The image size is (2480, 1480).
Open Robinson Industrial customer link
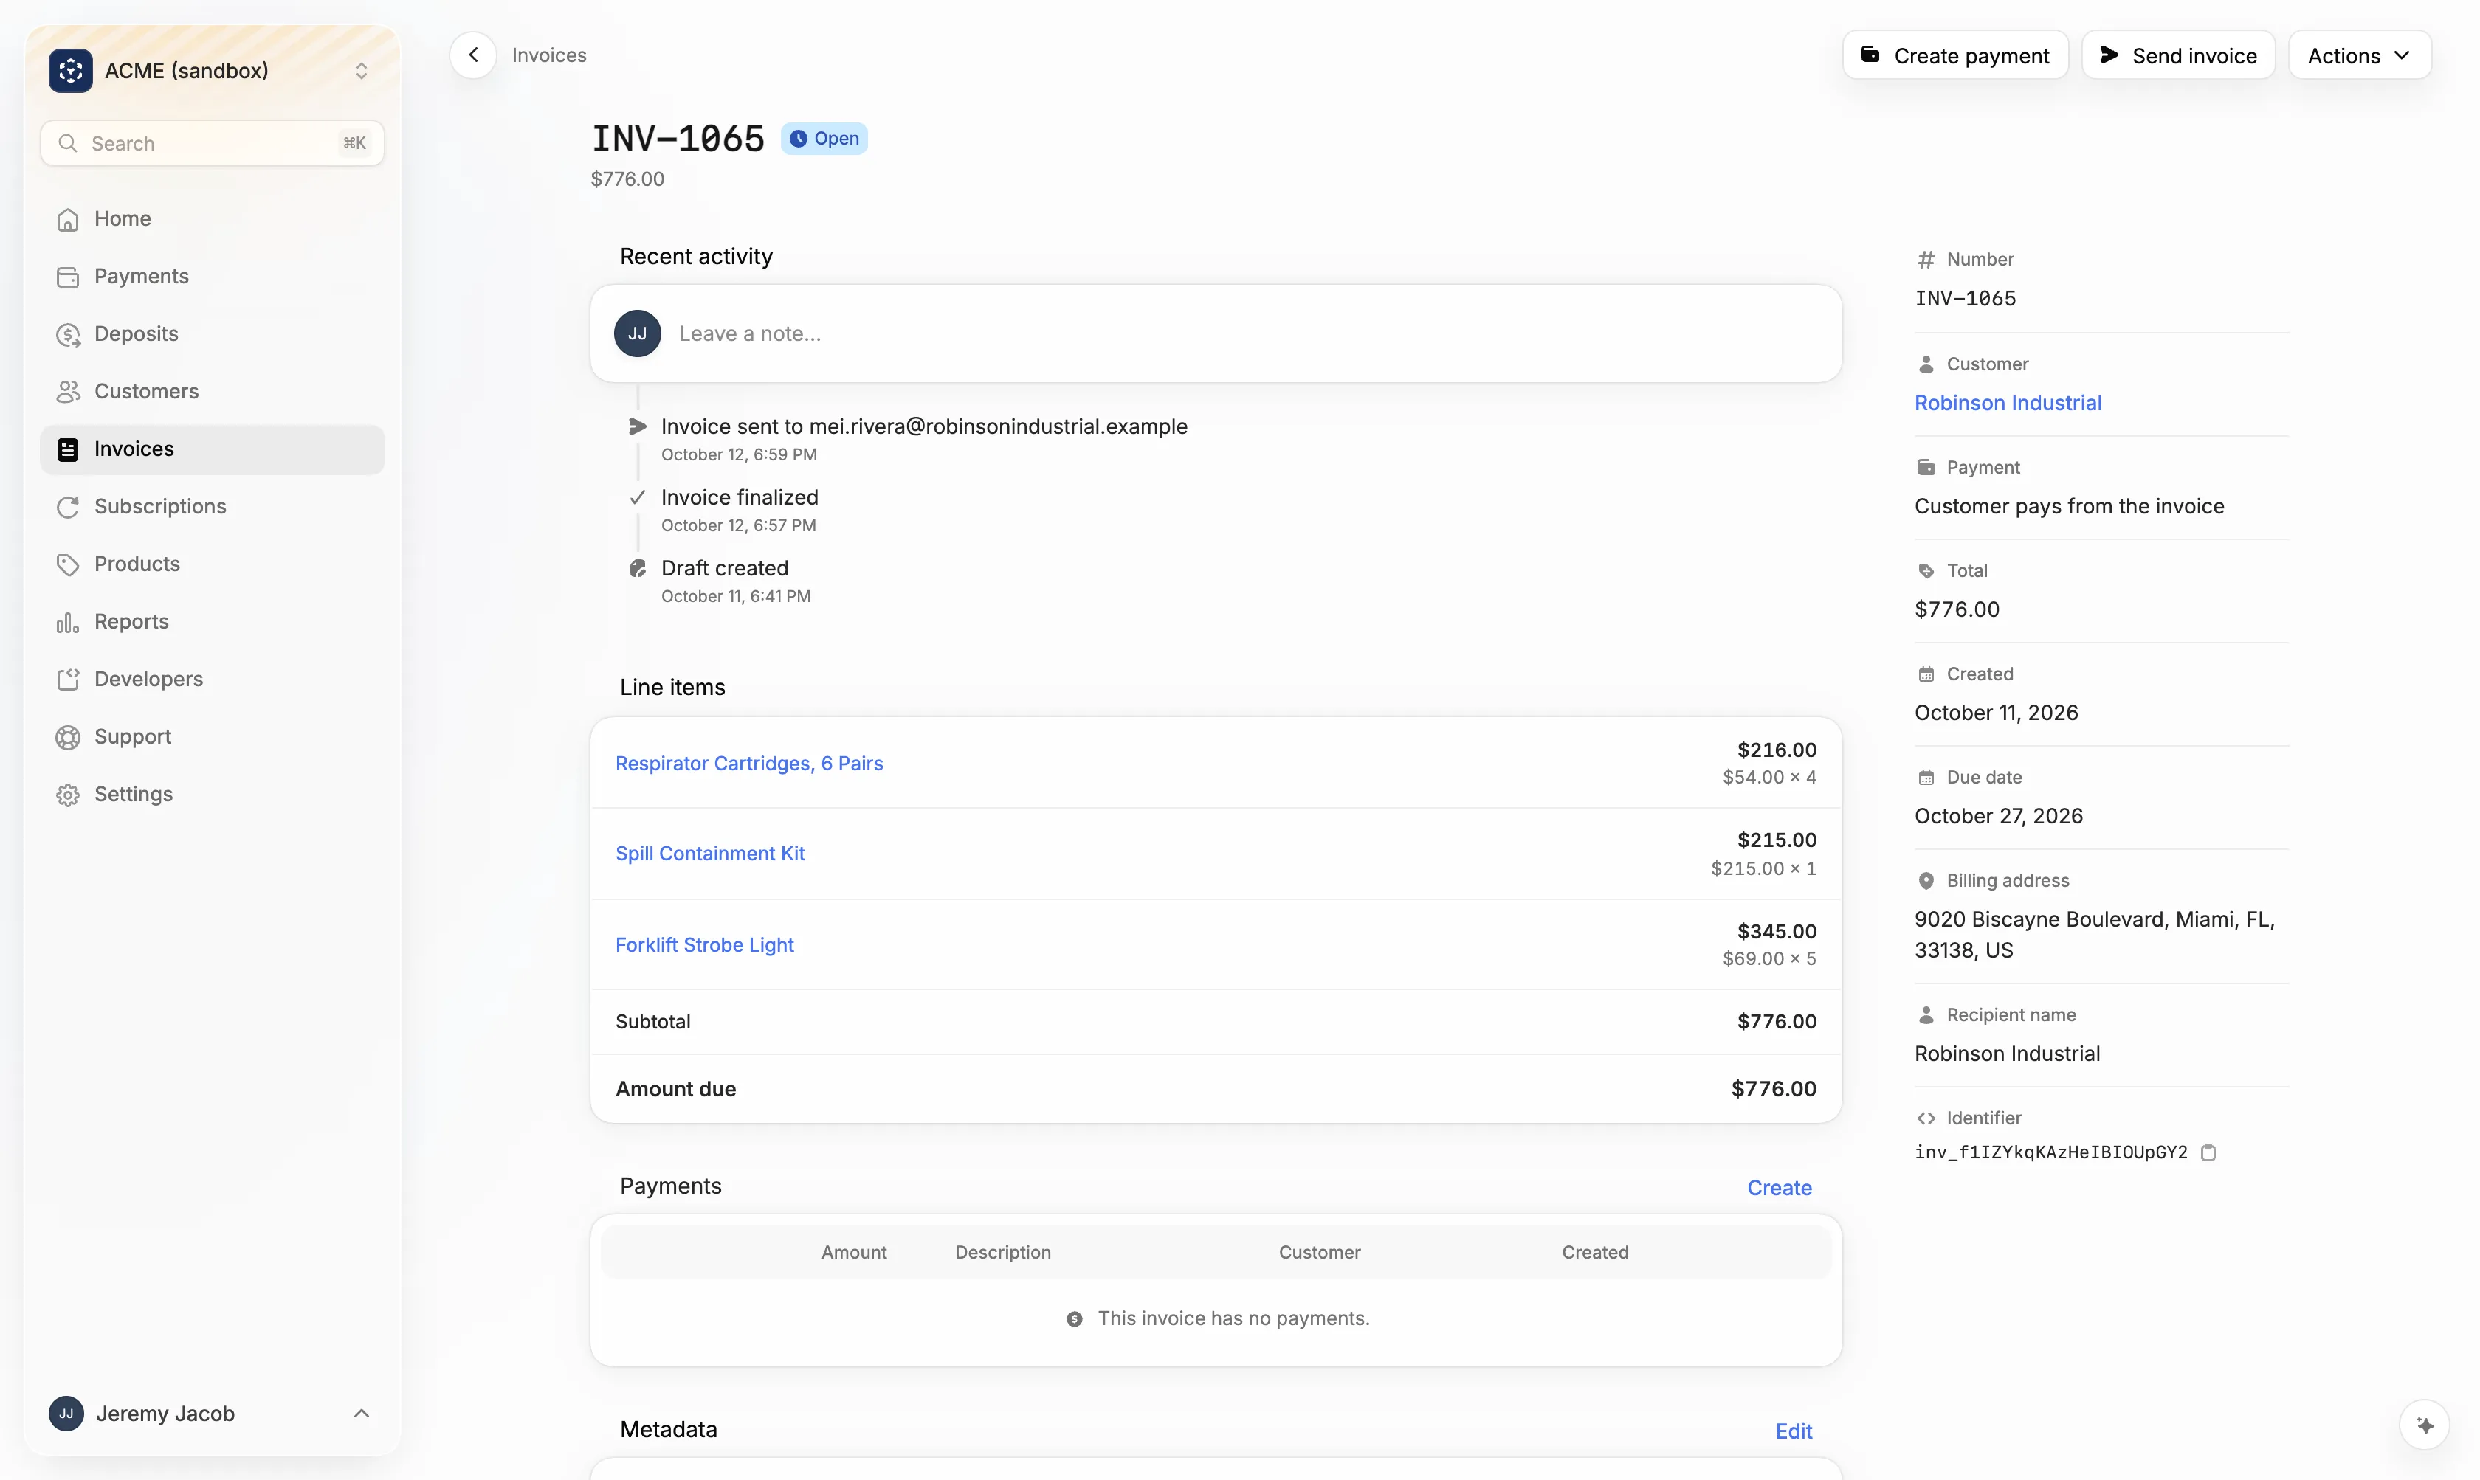2007,403
